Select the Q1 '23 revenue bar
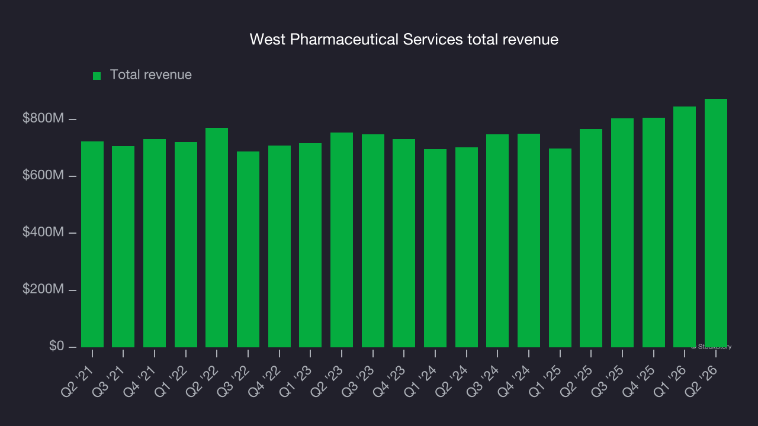Screen dimensions: 758x426 tap(310, 245)
